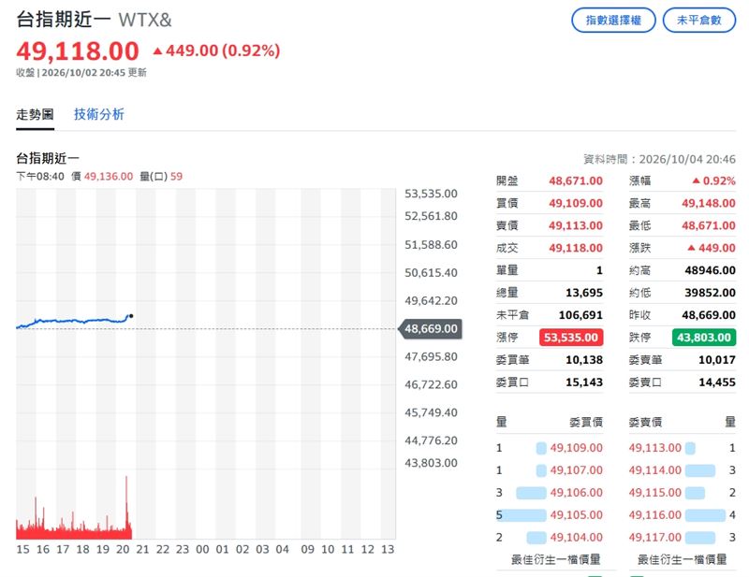Click the 漲跌 value 449.00 in quote table

tap(712, 248)
